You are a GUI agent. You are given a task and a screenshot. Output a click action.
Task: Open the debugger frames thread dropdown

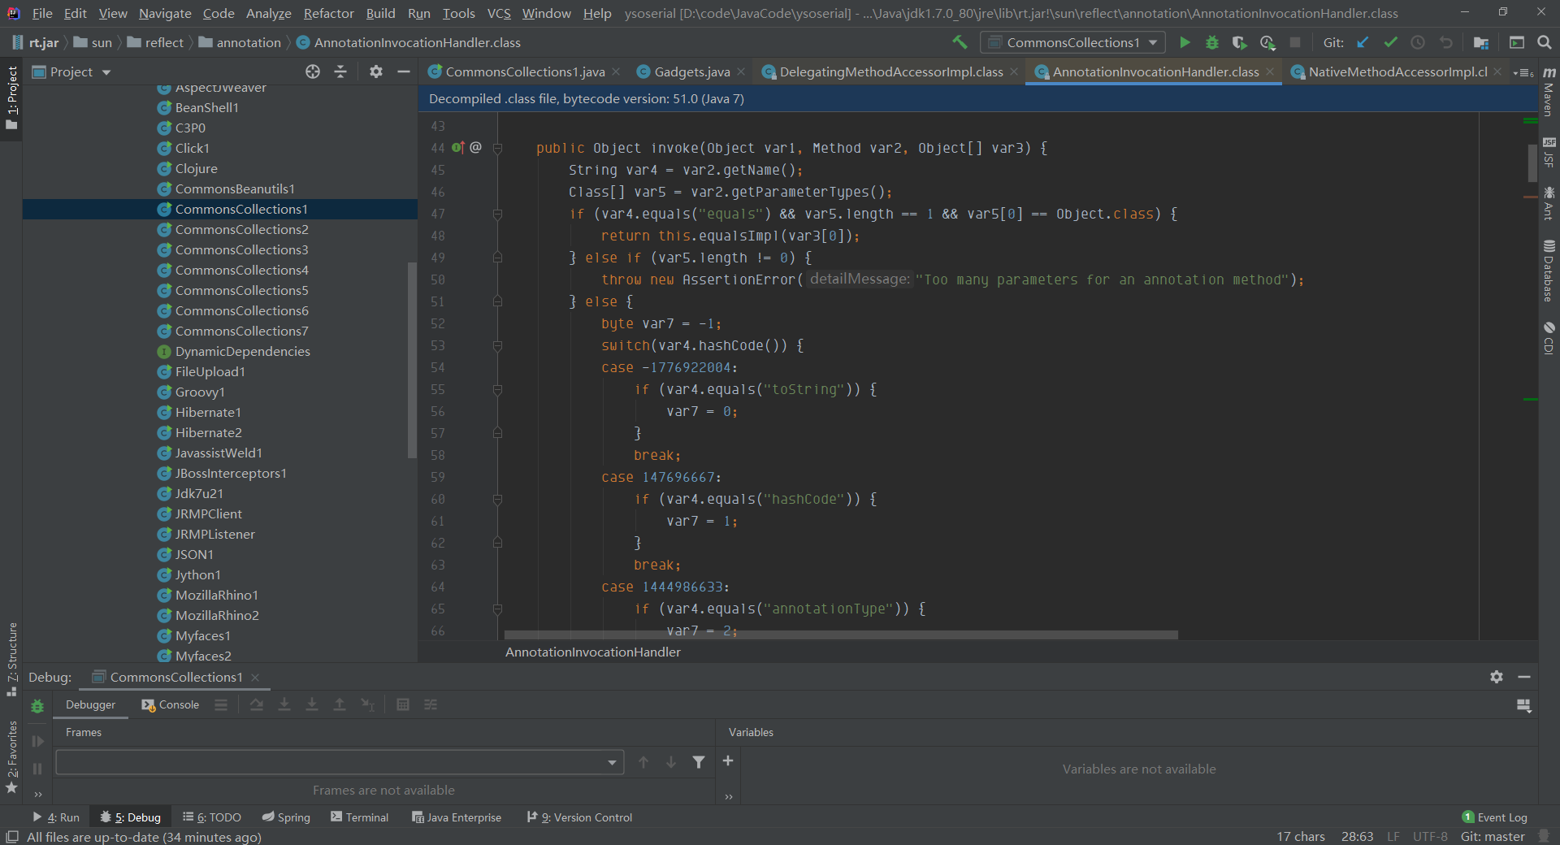point(611,762)
